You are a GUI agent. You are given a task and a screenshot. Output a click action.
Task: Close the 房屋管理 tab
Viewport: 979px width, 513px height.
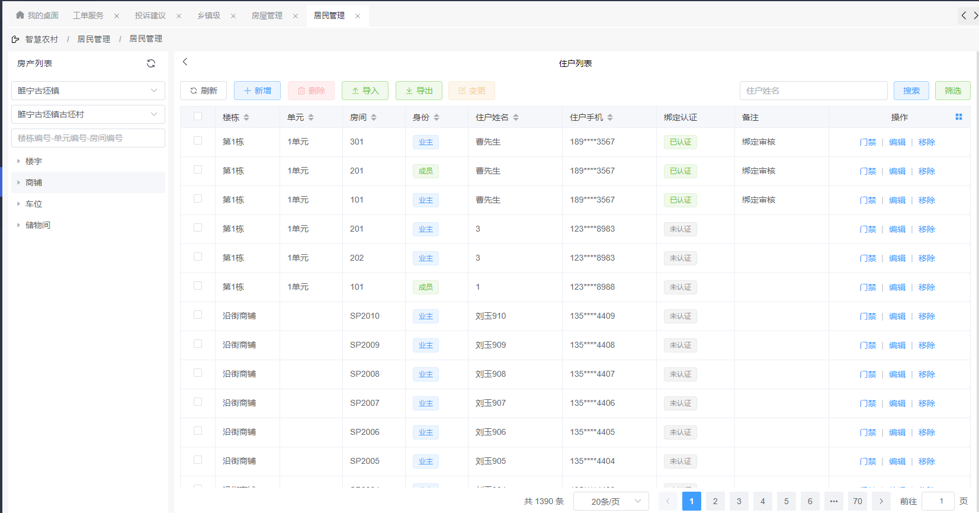(296, 16)
